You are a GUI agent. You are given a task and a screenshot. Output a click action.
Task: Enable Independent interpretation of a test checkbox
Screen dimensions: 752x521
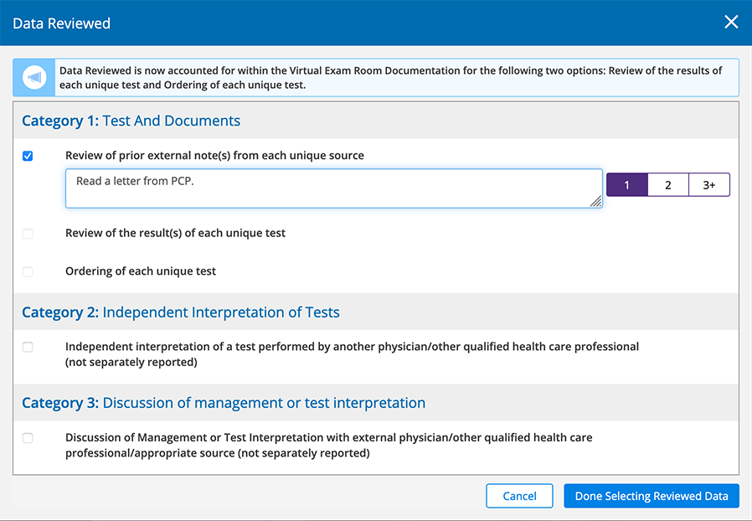click(x=28, y=347)
